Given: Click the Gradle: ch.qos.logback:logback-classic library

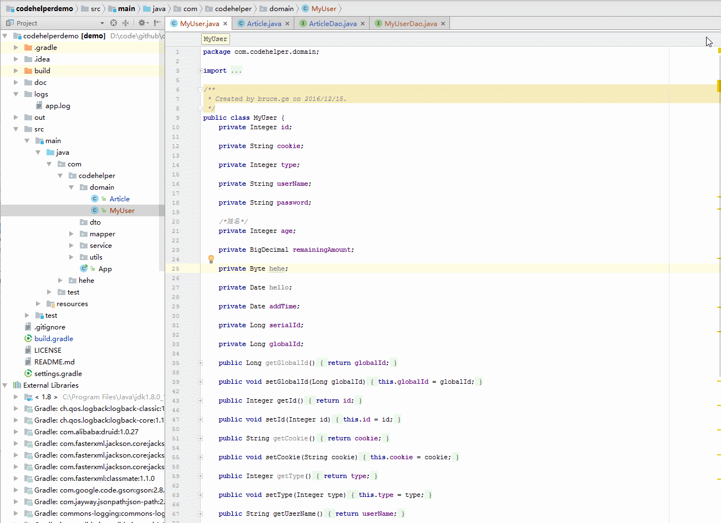Looking at the screenshot, I should coord(99,408).
